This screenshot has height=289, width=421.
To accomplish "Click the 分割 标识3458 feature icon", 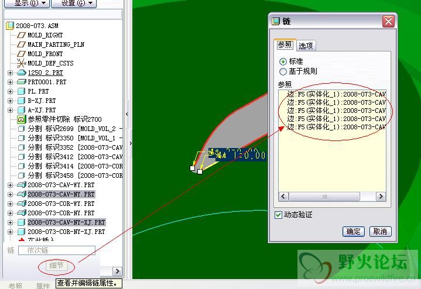I will pyautogui.click(x=21, y=176).
